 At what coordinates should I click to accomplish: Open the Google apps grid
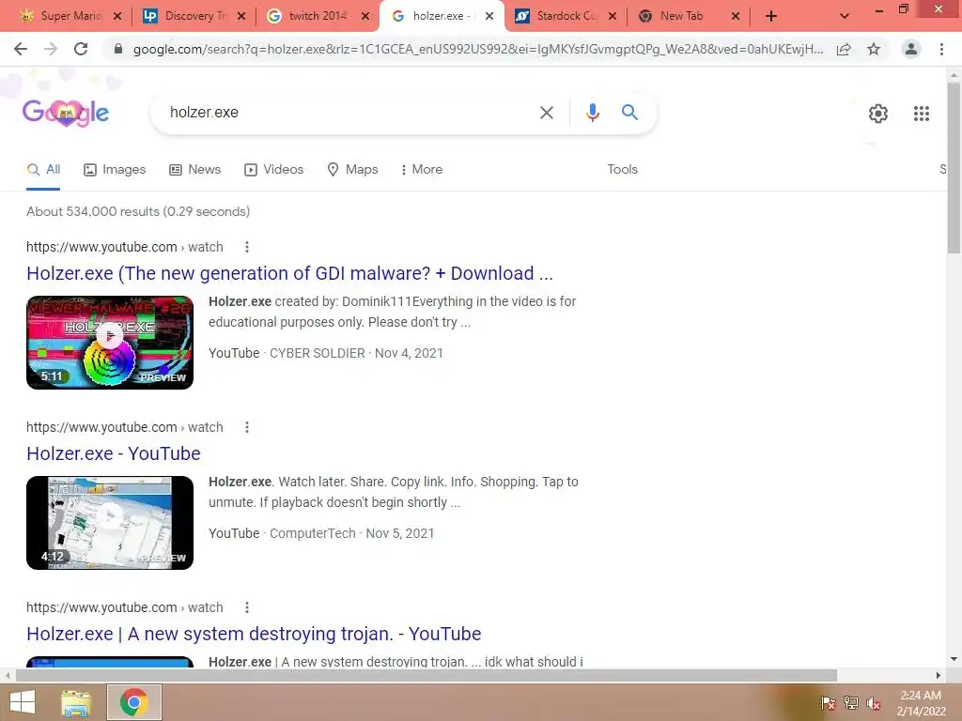922,114
